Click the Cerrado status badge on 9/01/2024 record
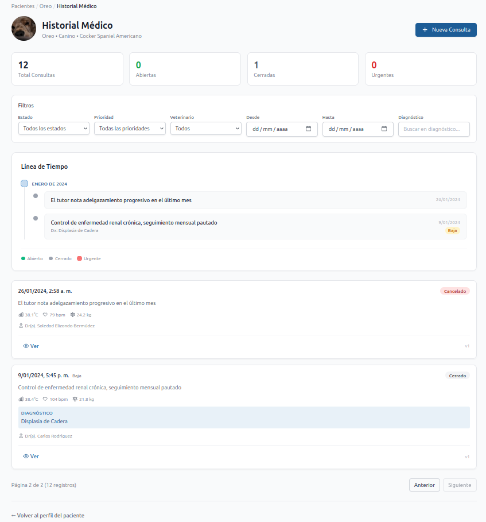 point(457,376)
